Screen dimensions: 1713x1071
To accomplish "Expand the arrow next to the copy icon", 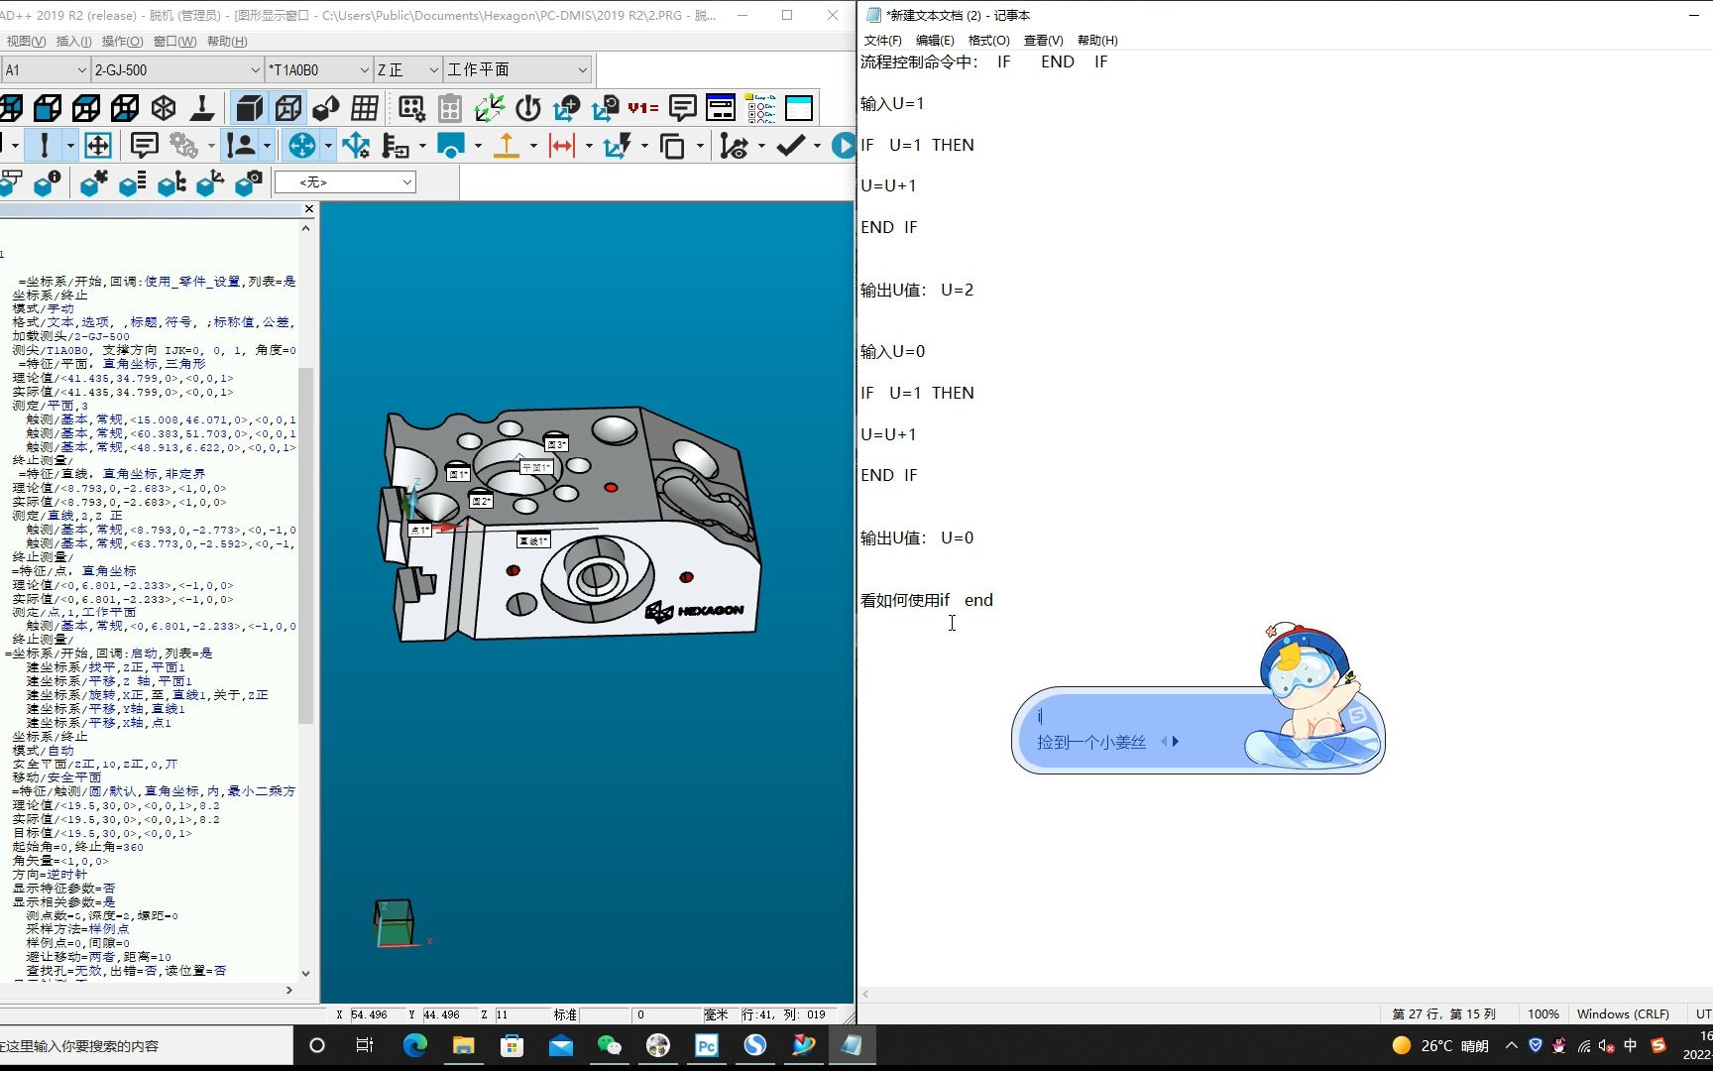I will [700, 146].
